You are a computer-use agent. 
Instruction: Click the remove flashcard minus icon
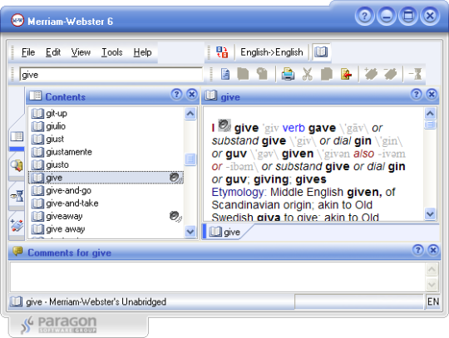tap(390, 74)
